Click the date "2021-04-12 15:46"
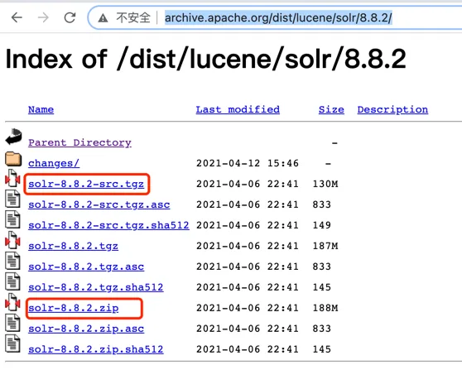 tap(248, 163)
